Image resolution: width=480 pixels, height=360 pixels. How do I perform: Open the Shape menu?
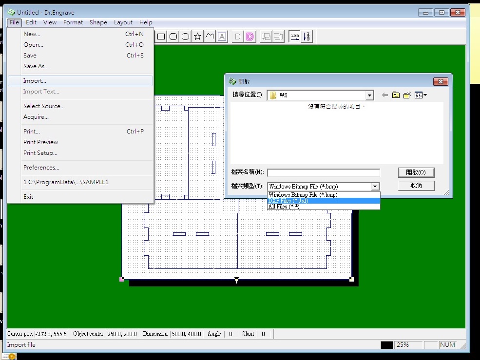click(98, 22)
